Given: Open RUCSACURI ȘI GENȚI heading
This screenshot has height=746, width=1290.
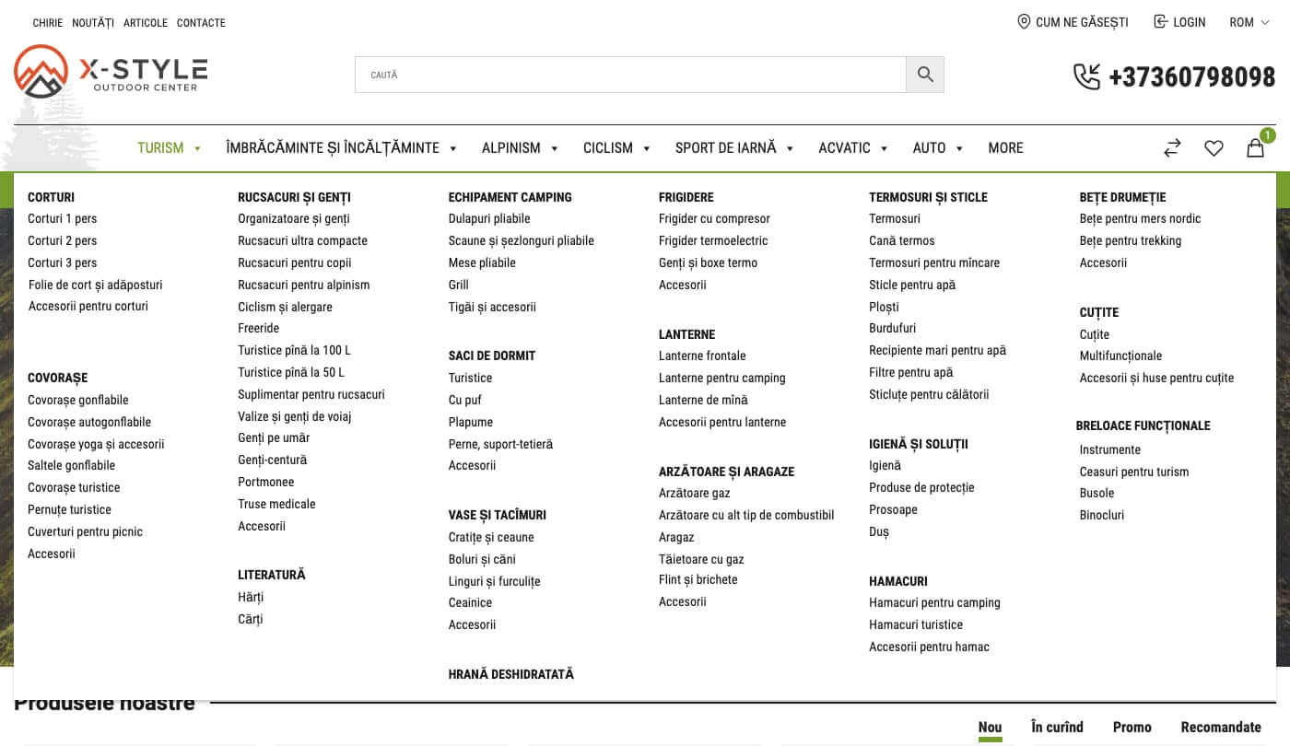Looking at the screenshot, I should [x=294, y=197].
